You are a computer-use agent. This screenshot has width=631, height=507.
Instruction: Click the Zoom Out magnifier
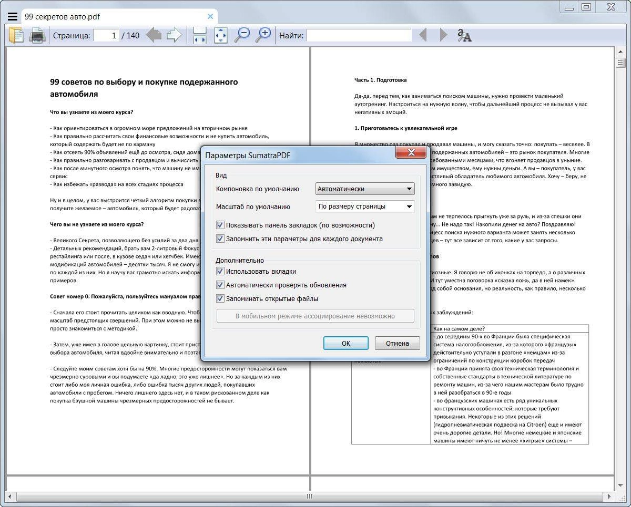(241, 35)
